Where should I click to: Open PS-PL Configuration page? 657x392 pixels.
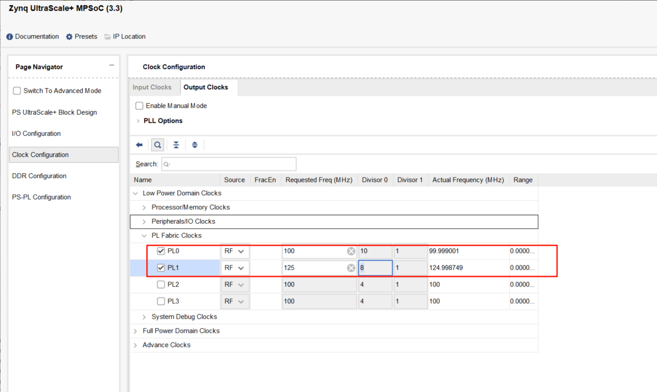pos(41,197)
